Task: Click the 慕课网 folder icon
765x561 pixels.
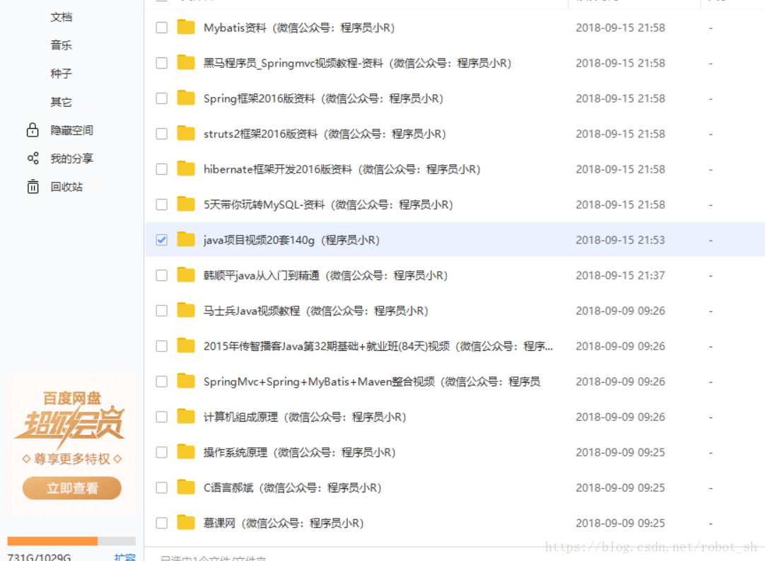Action: point(185,523)
